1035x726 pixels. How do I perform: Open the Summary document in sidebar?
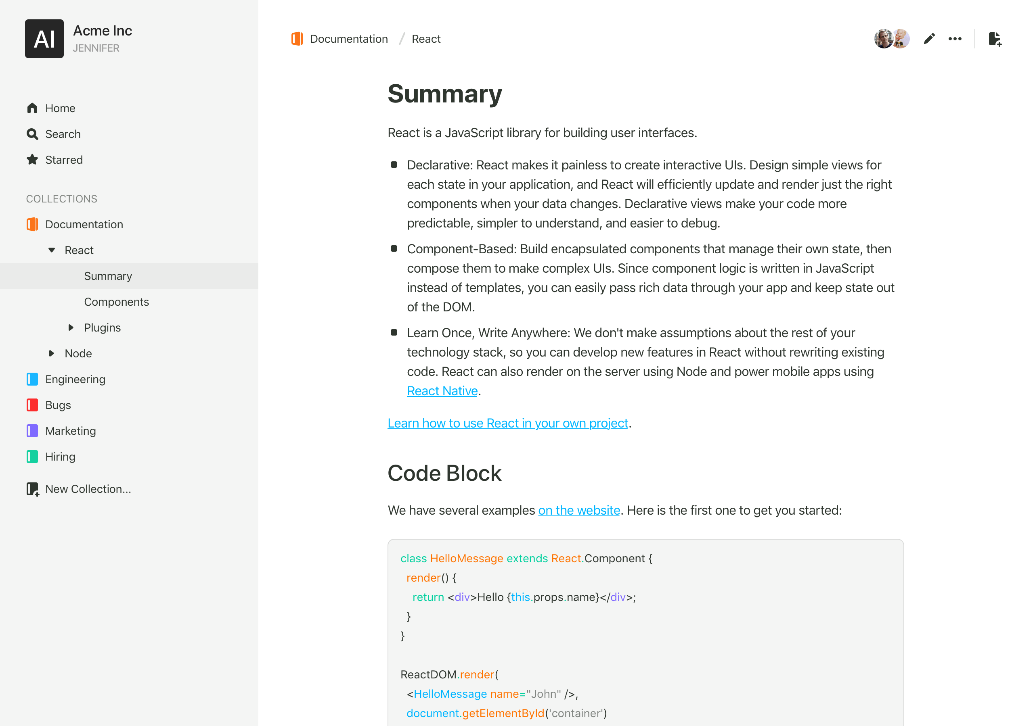click(108, 276)
